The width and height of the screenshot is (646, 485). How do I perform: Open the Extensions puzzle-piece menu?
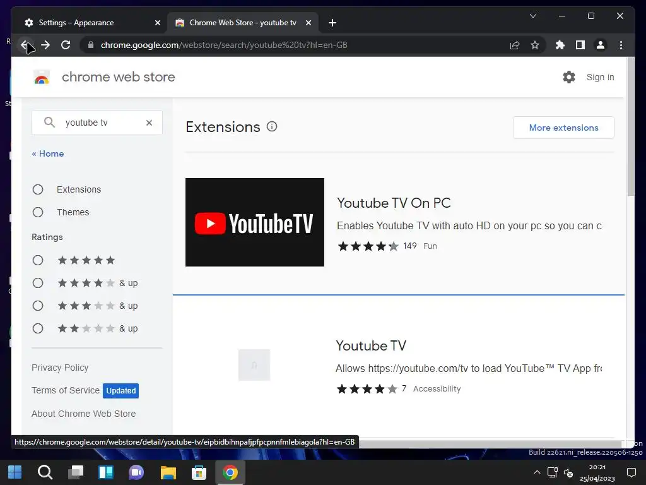tap(560, 45)
